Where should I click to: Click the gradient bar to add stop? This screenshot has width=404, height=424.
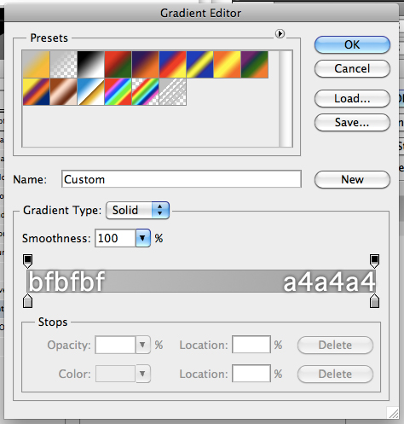pyautogui.click(x=201, y=281)
